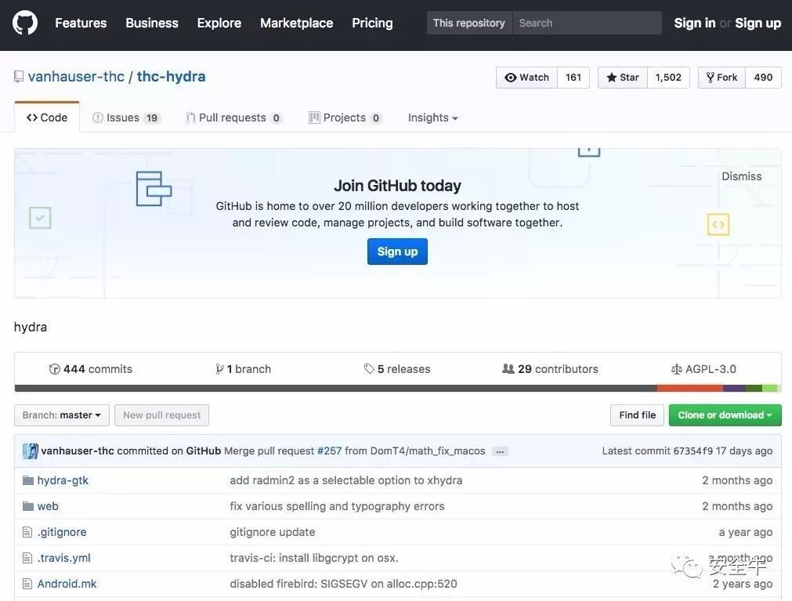The image size is (792, 601).
Task: Click the This repository search scope
Action: (469, 23)
